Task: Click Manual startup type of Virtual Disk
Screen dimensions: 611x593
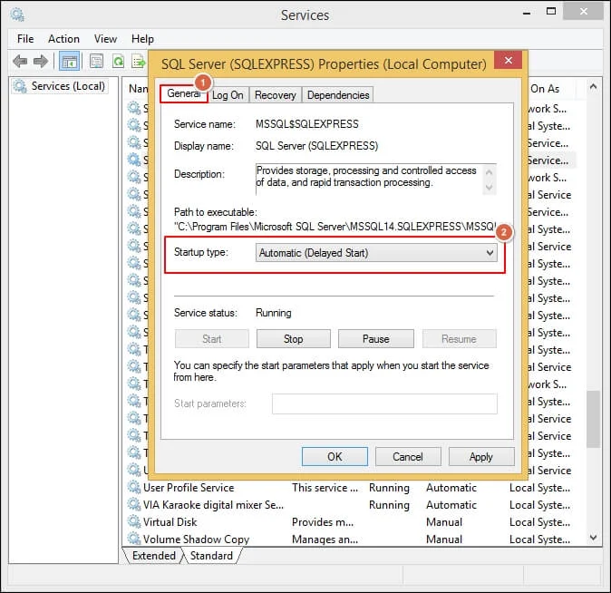Action: coord(444,521)
